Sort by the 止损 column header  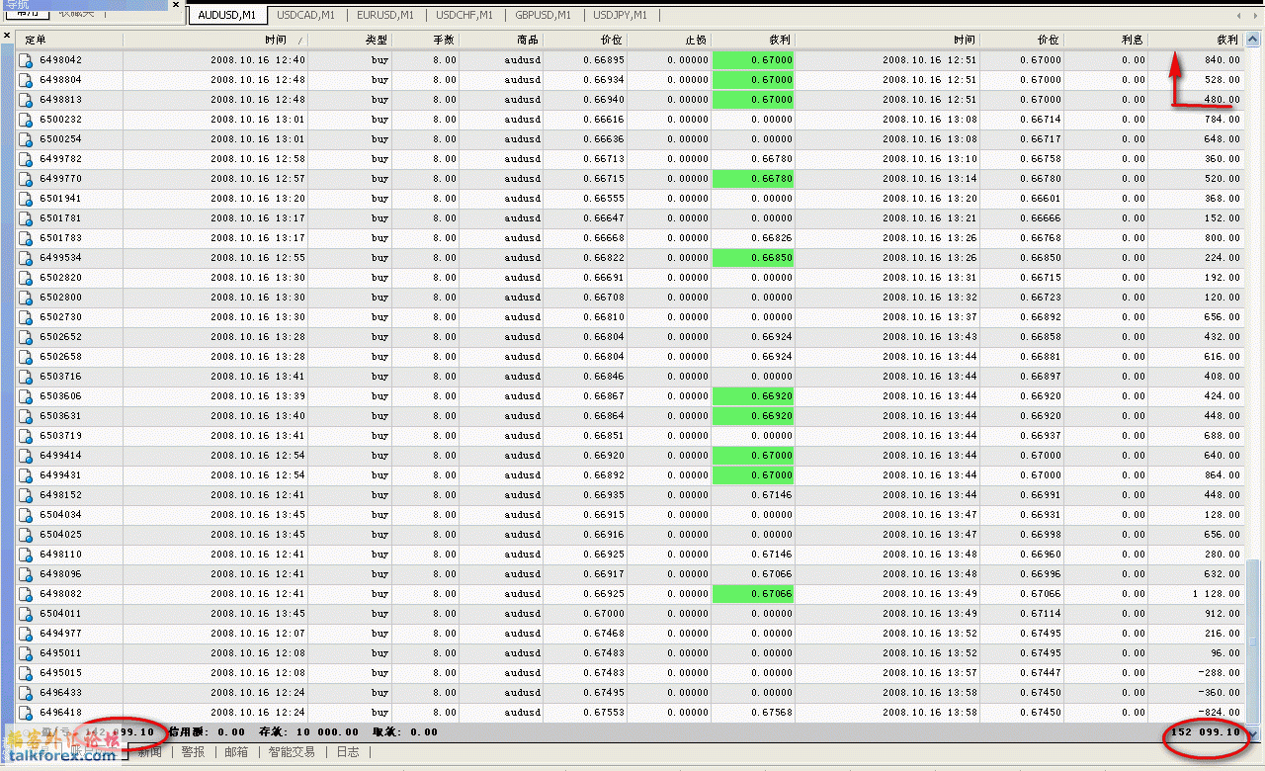click(669, 40)
